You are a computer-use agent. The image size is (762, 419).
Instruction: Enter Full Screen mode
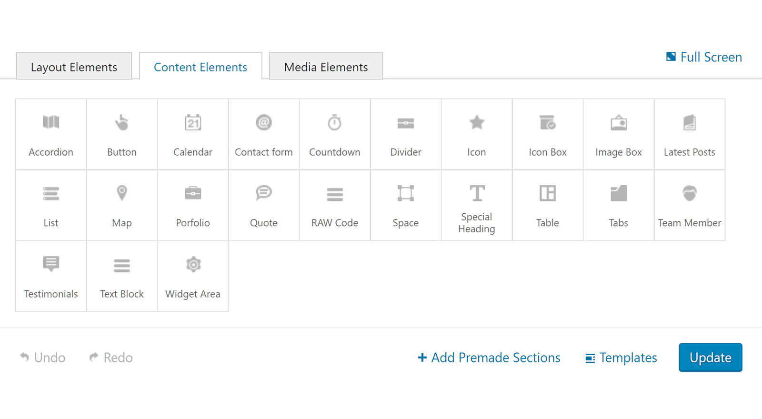pos(704,57)
